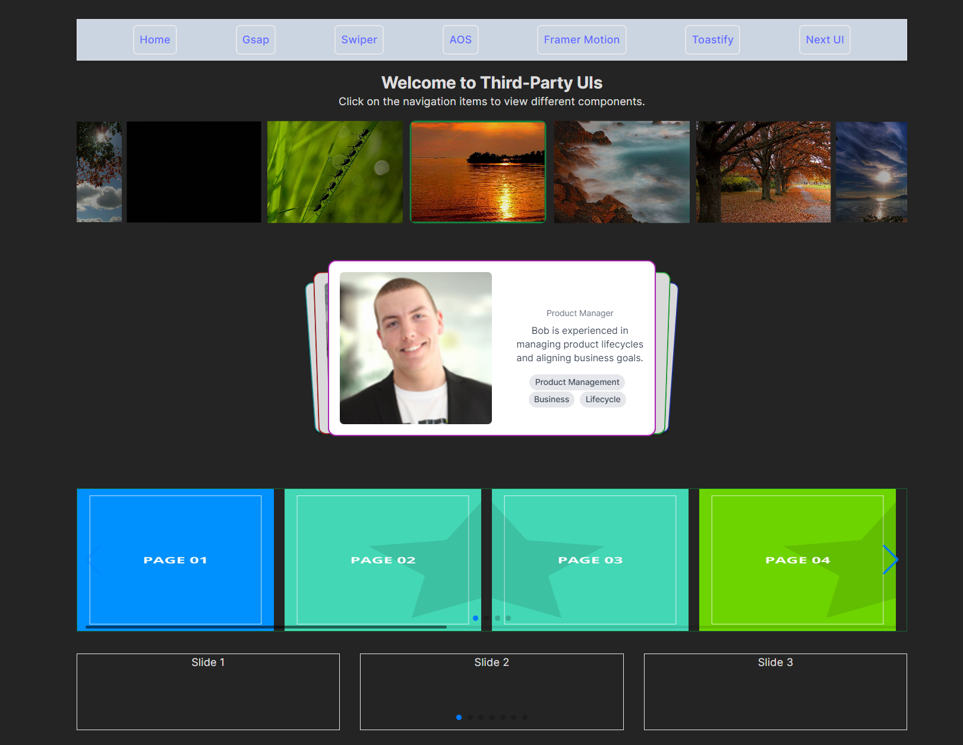Open the Swiper nav link
963x745 pixels.
pyautogui.click(x=359, y=40)
